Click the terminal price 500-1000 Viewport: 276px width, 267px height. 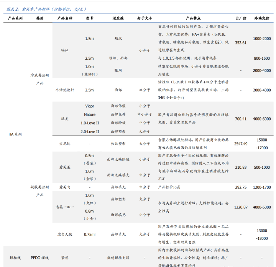point(262,168)
